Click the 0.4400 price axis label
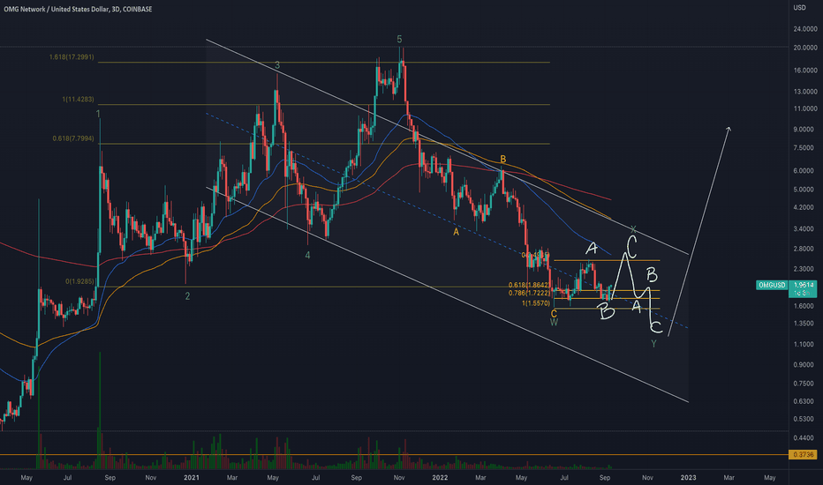This screenshot has width=823, height=485. click(805, 437)
